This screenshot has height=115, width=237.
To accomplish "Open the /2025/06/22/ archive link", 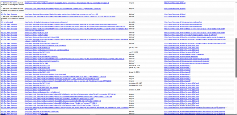I will coord(37,48).
